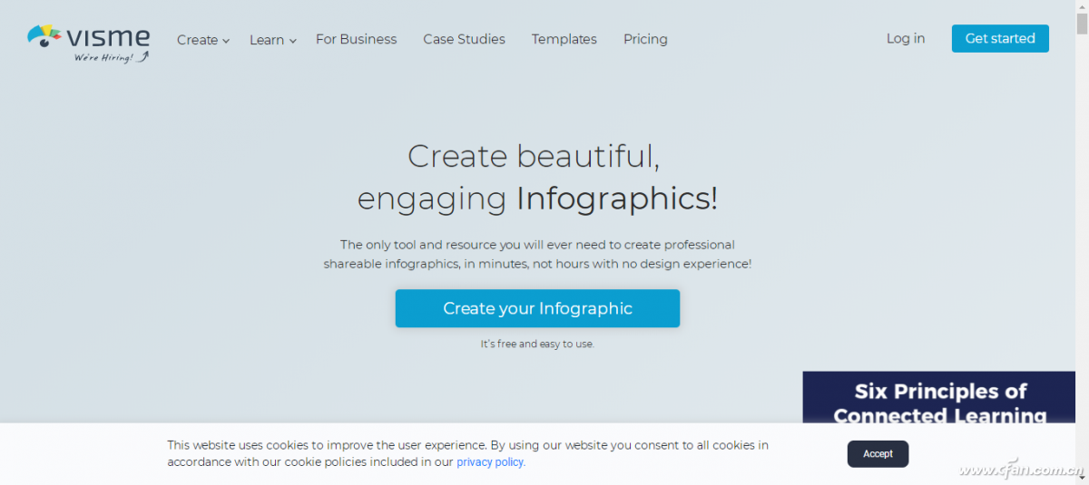Viewport: 1089px width, 485px height.
Task: Open the Create menu label
Action: coord(197,40)
